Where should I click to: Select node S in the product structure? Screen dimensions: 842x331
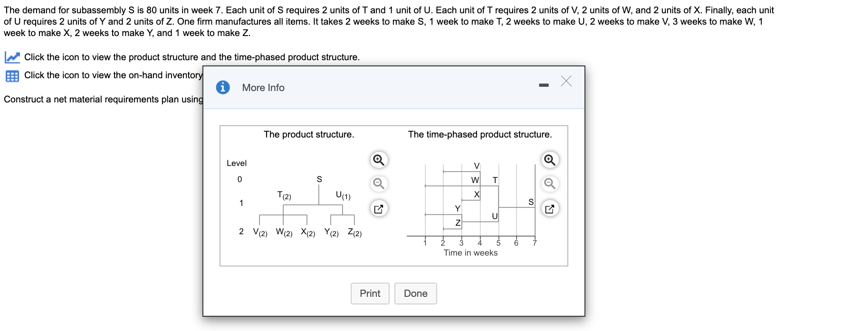pyautogui.click(x=319, y=179)
